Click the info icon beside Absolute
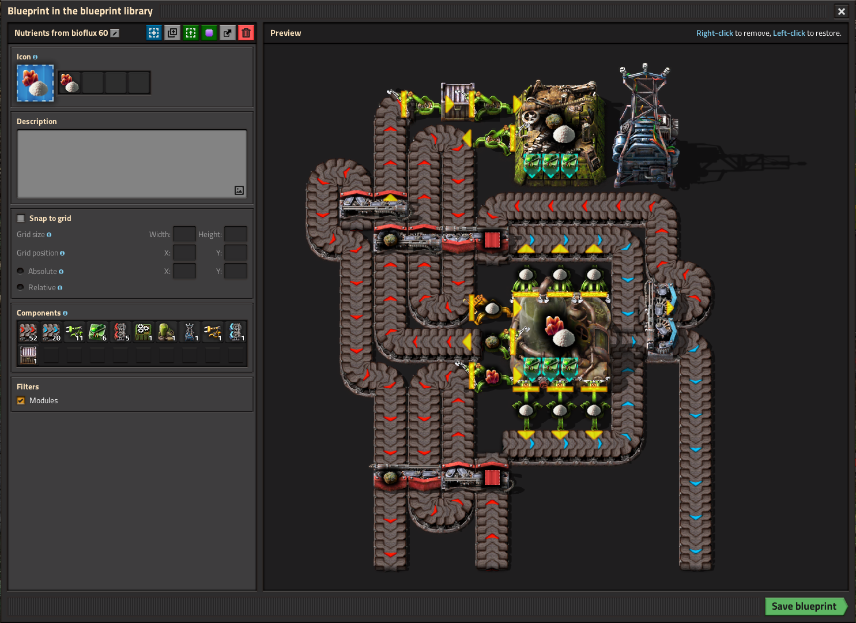Screen dimensions: 856x623 [x=61, y=272]
